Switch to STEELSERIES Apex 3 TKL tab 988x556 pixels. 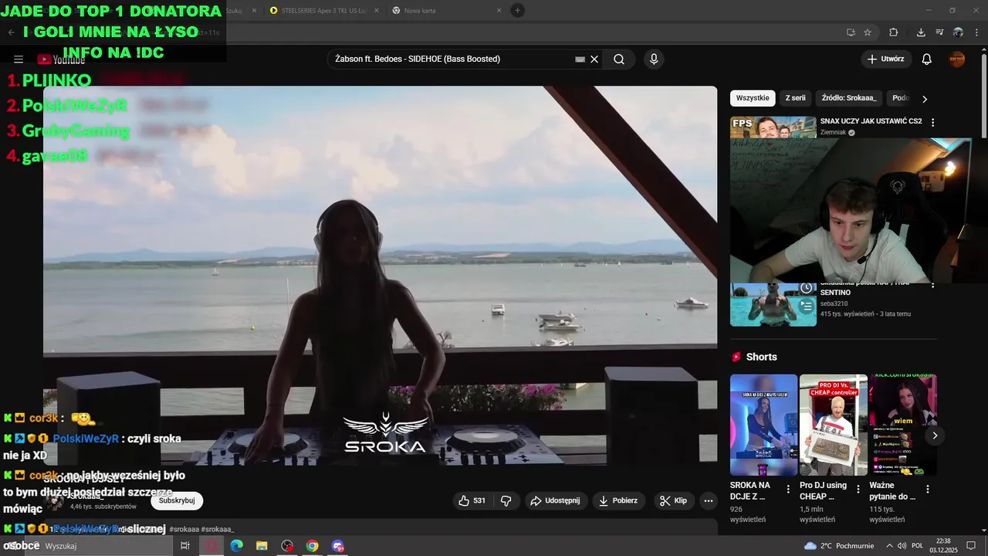(324, 10)
